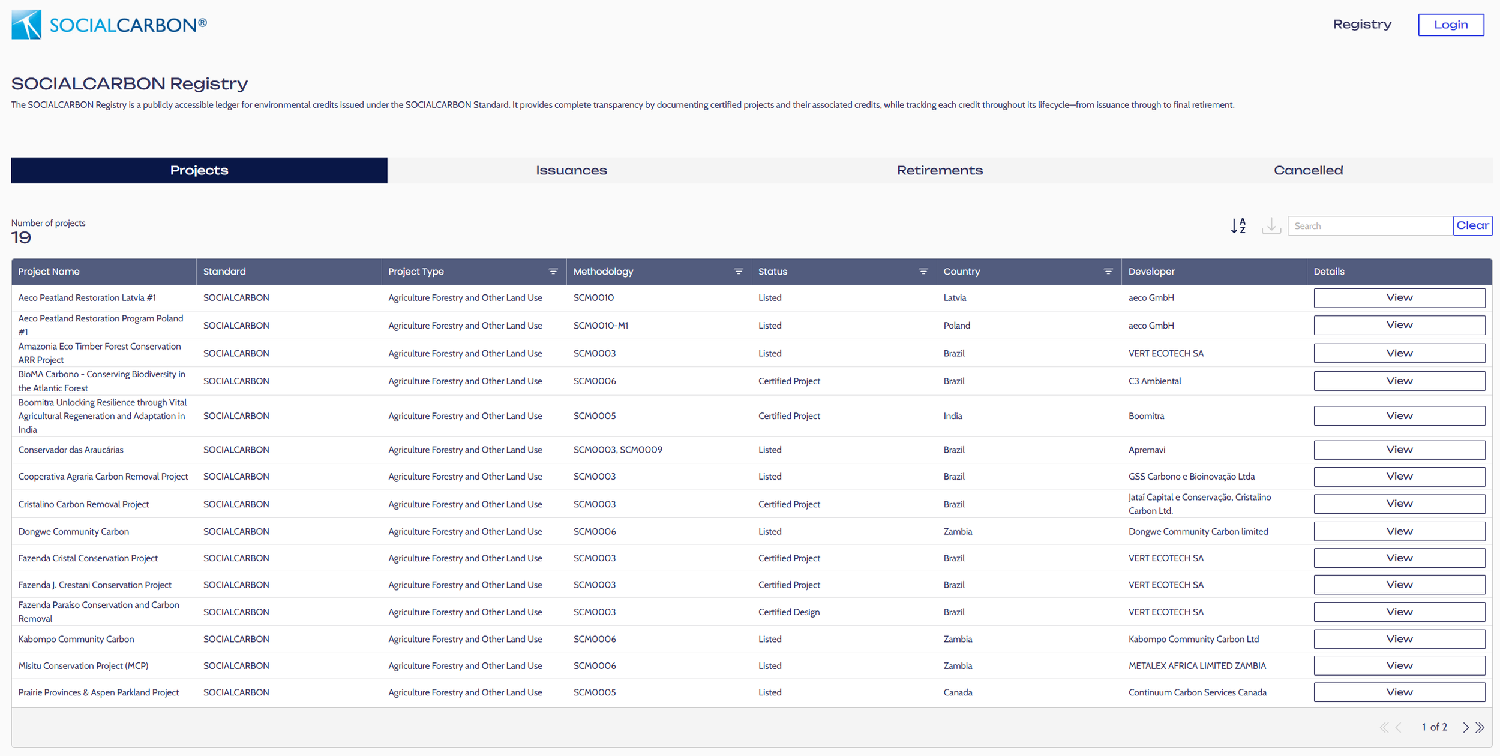This screenshot has width=1500, height=756.
Task: Jump to first page arrow
Action: pyautogui.click(x=1384, y=727)
